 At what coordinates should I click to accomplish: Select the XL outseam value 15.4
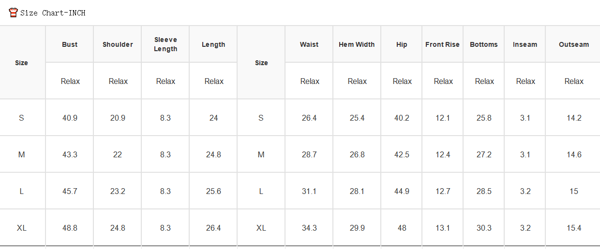coord(574,228)
